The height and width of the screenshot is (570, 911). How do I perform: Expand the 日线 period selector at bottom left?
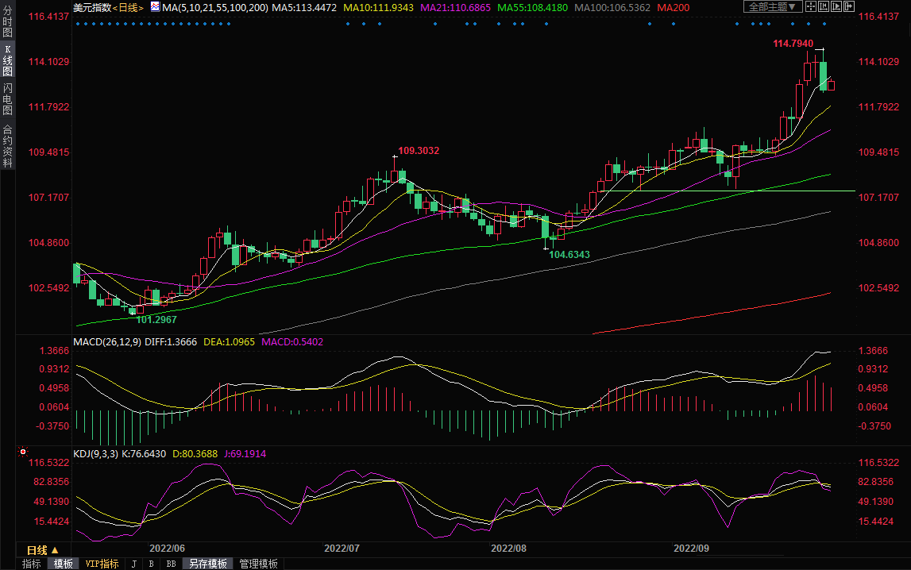point(43,550)
